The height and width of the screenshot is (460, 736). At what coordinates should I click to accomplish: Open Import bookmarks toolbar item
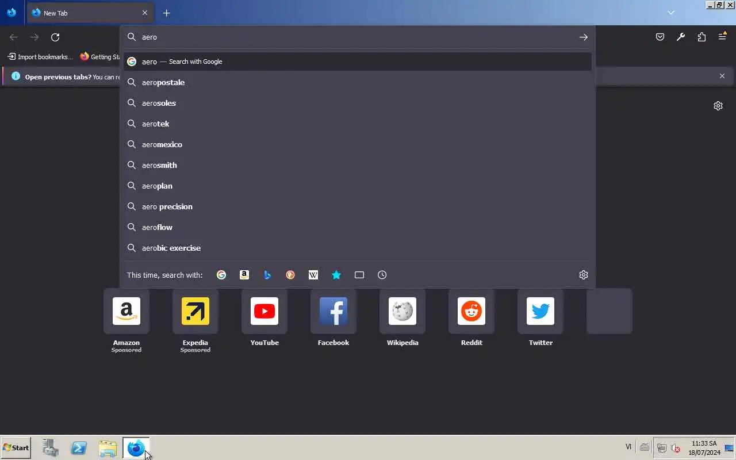click(x=40, y=57)
